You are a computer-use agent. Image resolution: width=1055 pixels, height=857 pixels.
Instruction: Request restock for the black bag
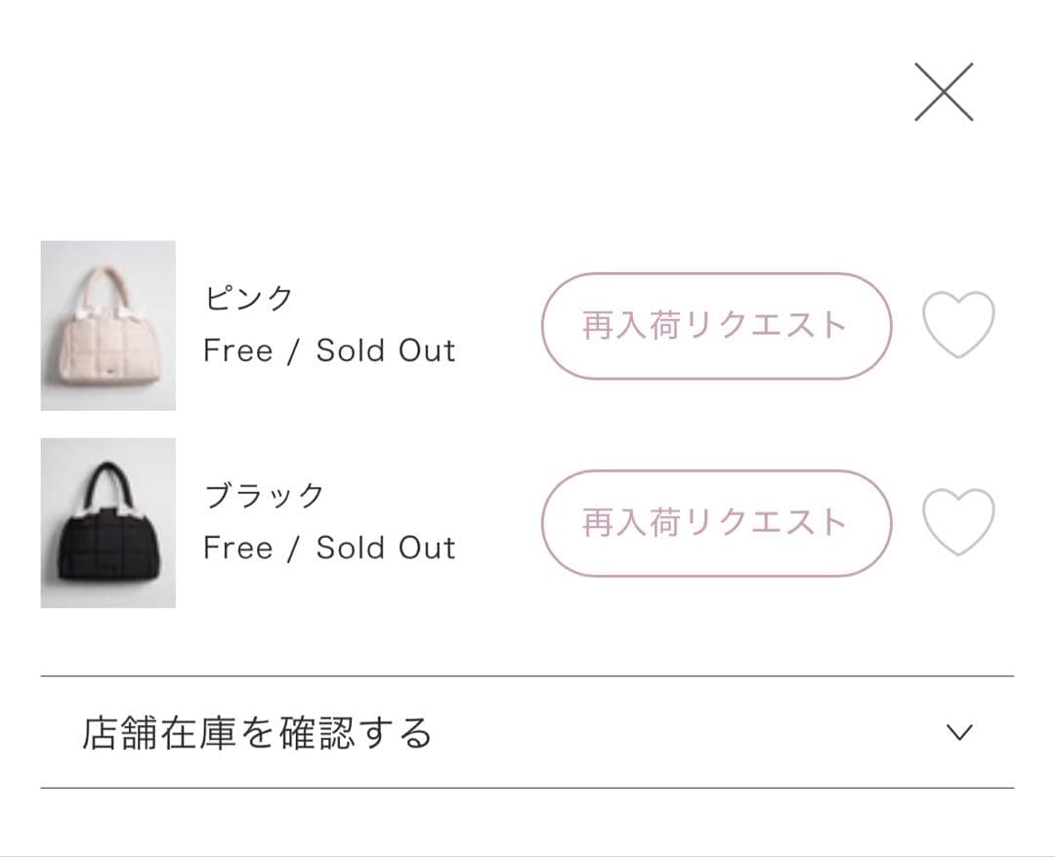coord(716,523)
